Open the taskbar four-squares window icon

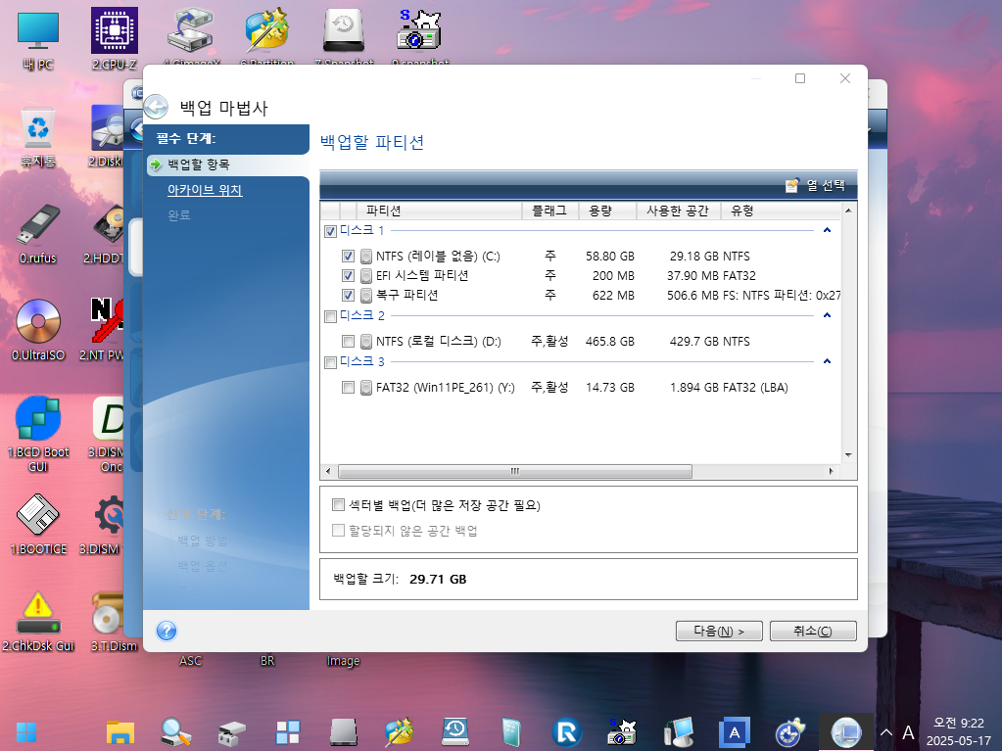[x=288, y=732]
